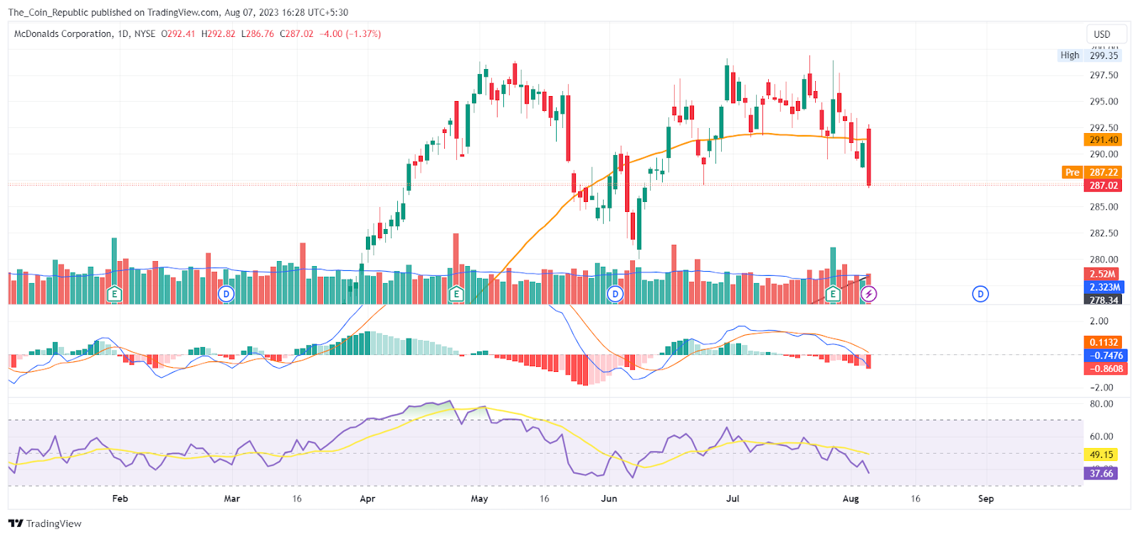The width and height of the screenshot is (1139, 537).
Task: Click the -4.00 (-1.37%) change value
Action: tap(350, 33)
